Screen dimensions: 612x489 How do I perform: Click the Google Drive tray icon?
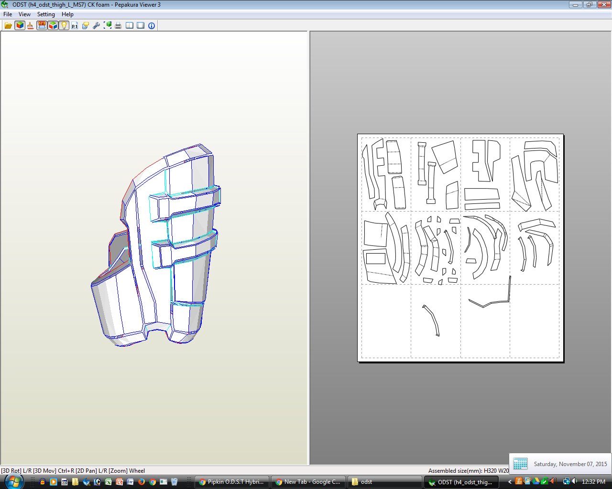536,481
